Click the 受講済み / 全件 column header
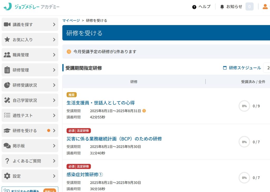 pos(253,82)
